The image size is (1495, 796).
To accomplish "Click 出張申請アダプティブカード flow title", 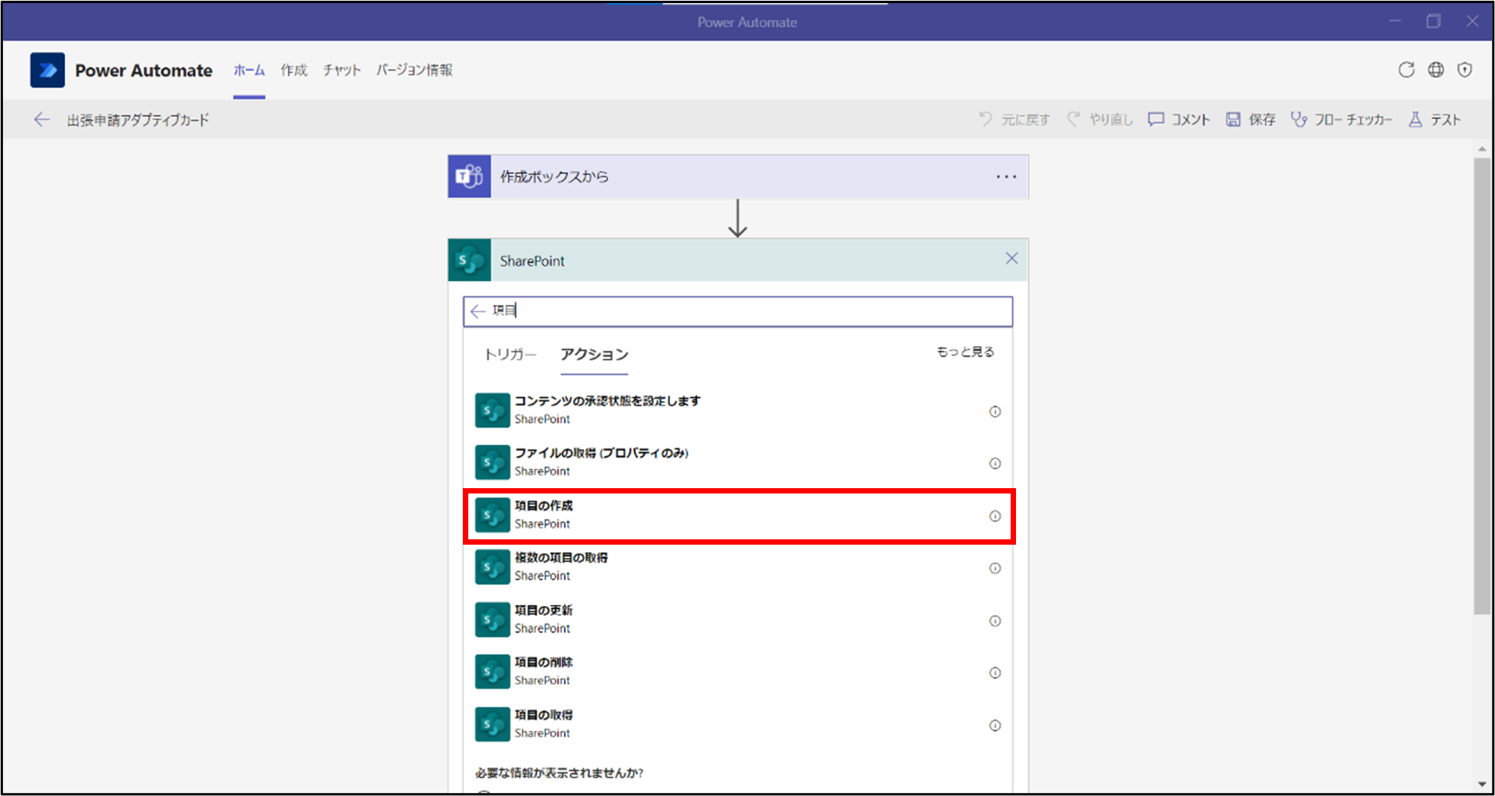I will tap(138, 120).
